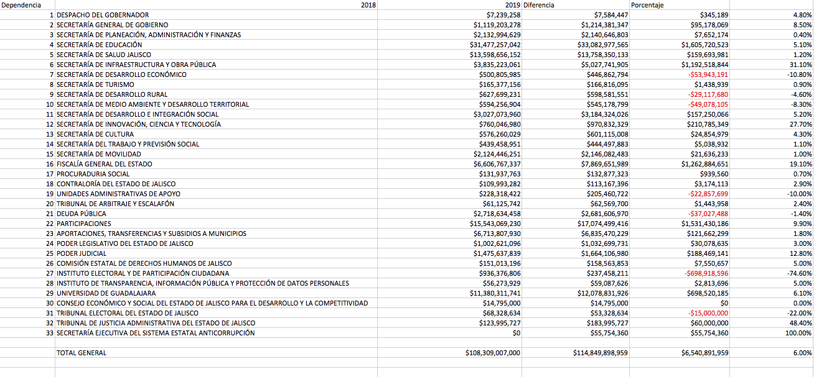This screenshot has width=814, height=377.
Task: Select the percentage cell -74.60%
Action: tap(772, 273)
